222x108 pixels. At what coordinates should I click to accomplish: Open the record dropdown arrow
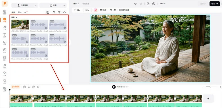point(64,5)
